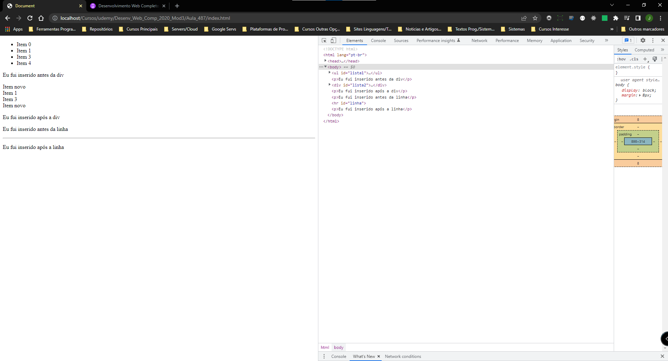
Task: Switch to the Console panel tab
Action: pos(378,41)
